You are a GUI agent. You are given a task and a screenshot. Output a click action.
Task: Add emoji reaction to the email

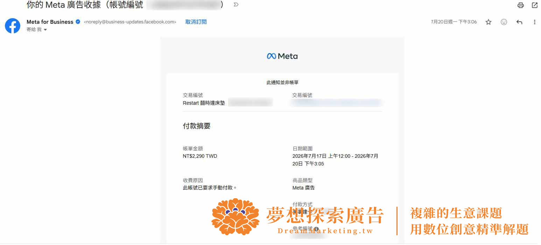504,22
